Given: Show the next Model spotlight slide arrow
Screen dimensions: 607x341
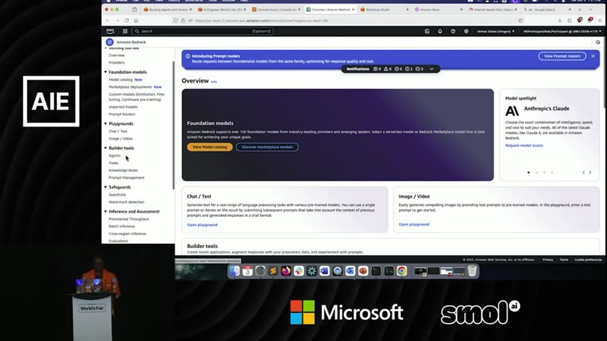Looking at the screenshot, I should click(590, 172).
